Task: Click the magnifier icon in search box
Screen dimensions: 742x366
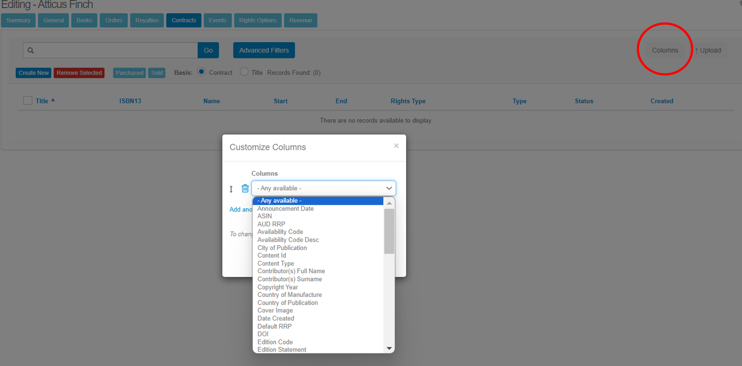Action: 31,50
